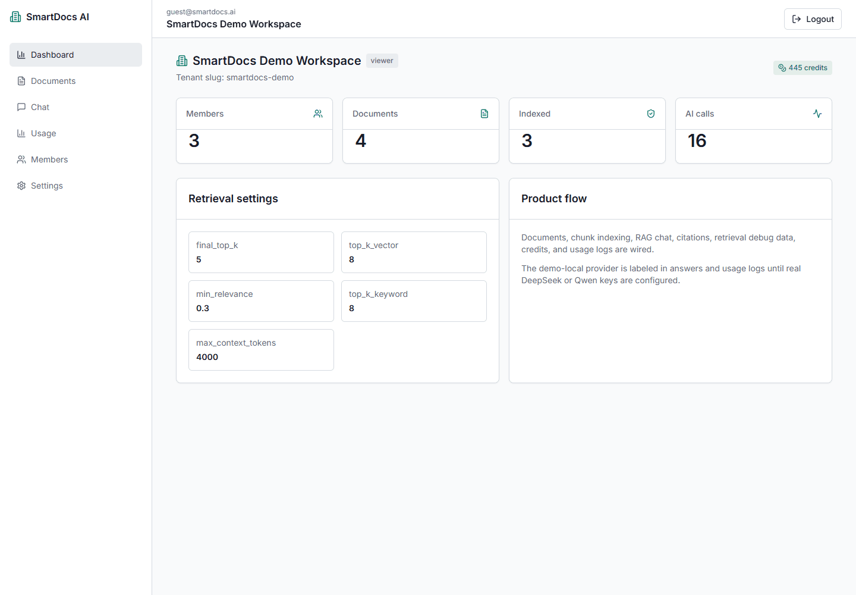Click the max_context_tokens value 4000
The width and height of the screenshot is (856, 595).
207,357
